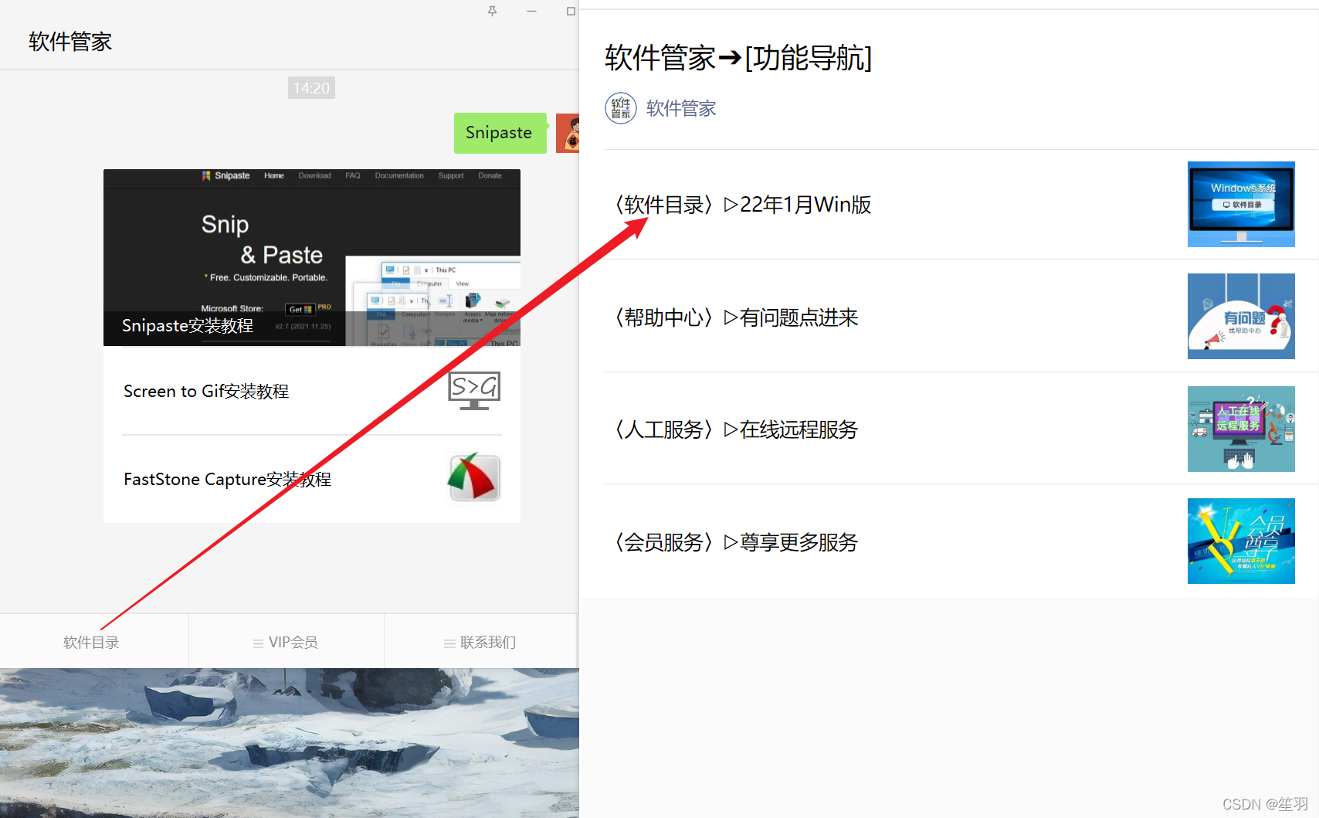Click the 软件管家 chat window title
The image size is (1319, 818).
click(70, 42)
